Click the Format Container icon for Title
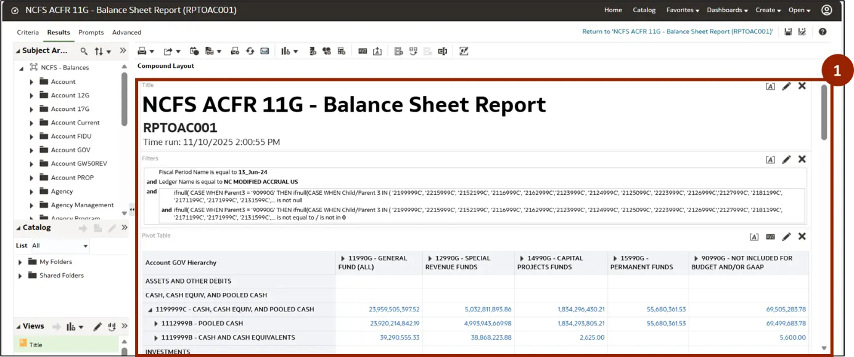Screen dimensions: 854x357 [770, 86]
